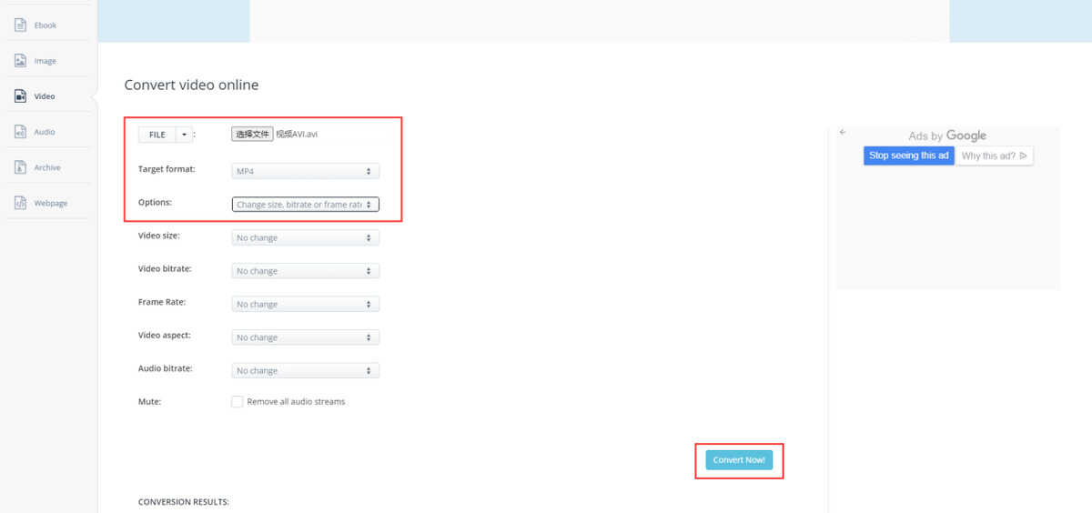Viewport: 1092px width, 513px height.
Task: Open the Video size dropdown
Action: (x=306, y=237)
